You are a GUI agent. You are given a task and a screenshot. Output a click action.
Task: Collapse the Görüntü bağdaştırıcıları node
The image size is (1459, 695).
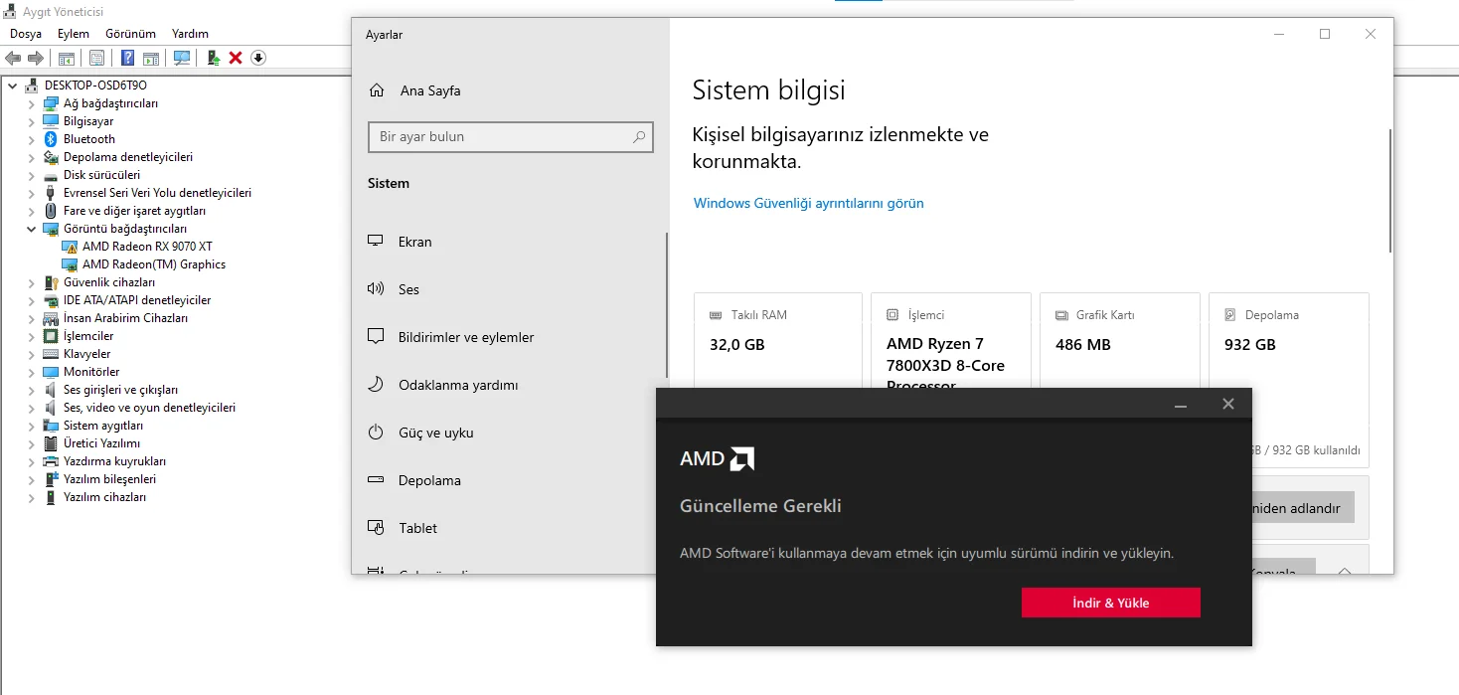pyautogui.click(x=31, y=229)
